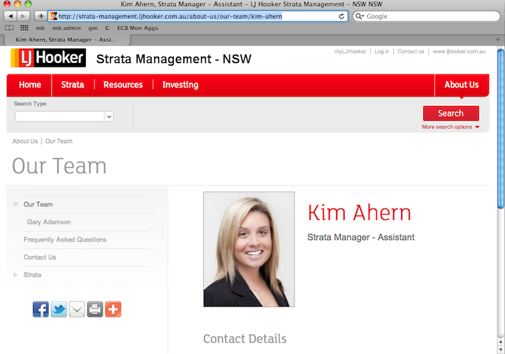This screenshot has width=505, height=354.
Task: Open the mb bookmark
Action: [x=40, y=28]
